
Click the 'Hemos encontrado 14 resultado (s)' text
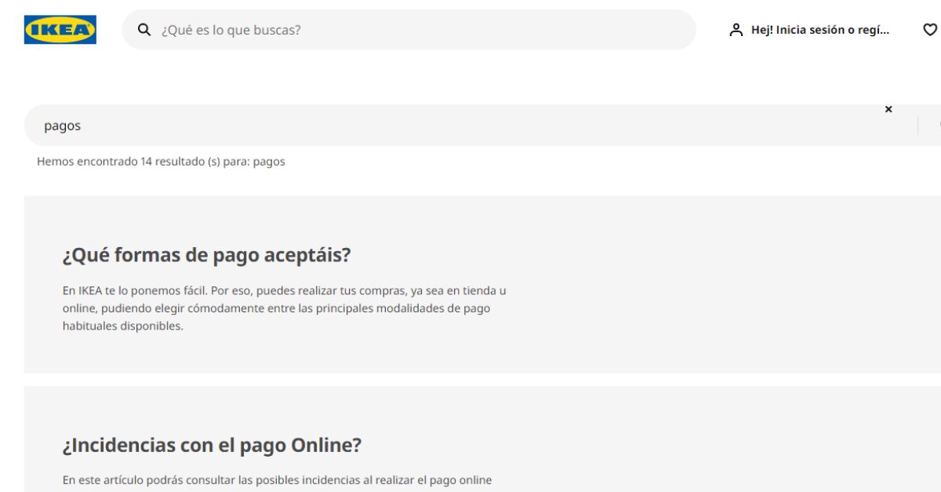[x=161, y=162]
